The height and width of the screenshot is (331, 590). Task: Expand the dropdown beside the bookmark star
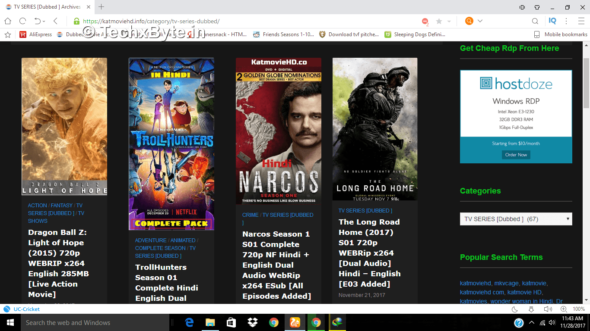pos(449,21)
